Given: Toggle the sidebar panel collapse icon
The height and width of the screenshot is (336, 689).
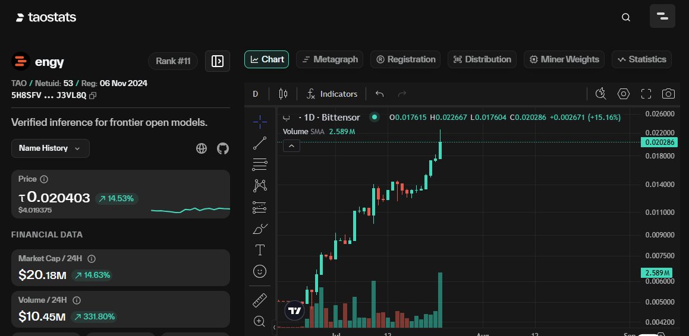Looking at the screenshot, I should (218, 61).
